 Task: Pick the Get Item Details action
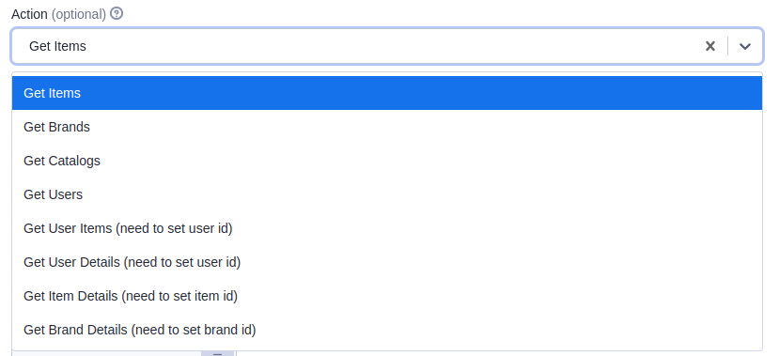tap(387, 296)
